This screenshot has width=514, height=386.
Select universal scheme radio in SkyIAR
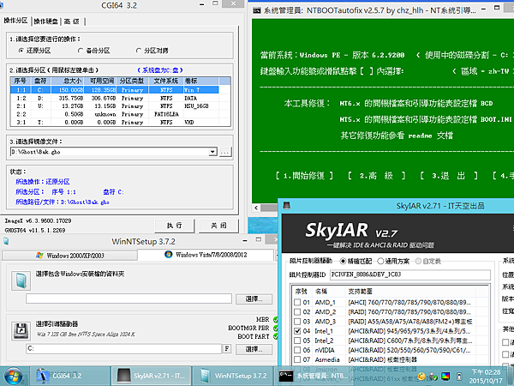pyautogui.click(x=380, y=261)
